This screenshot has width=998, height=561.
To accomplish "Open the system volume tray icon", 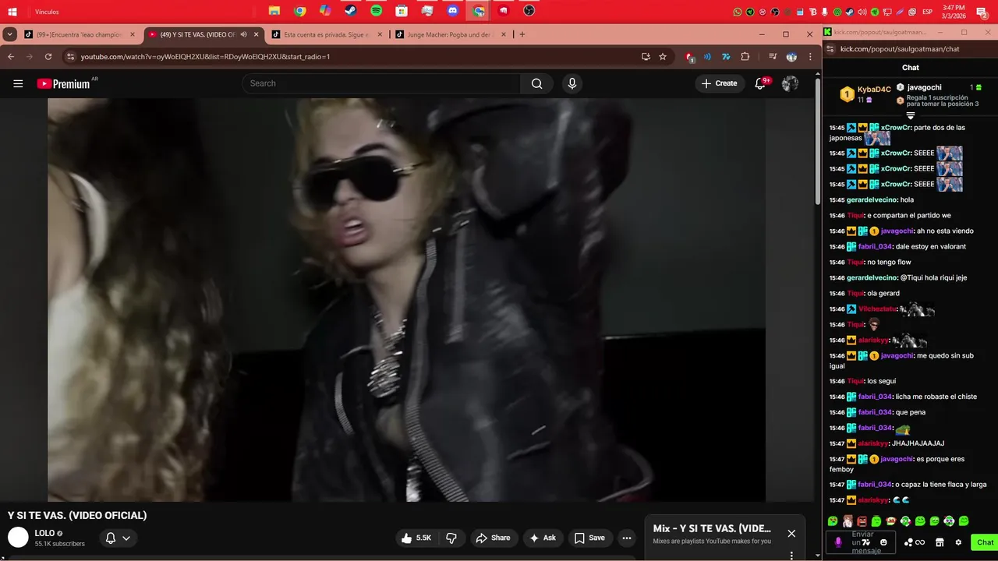I will [x=862, y=12].
